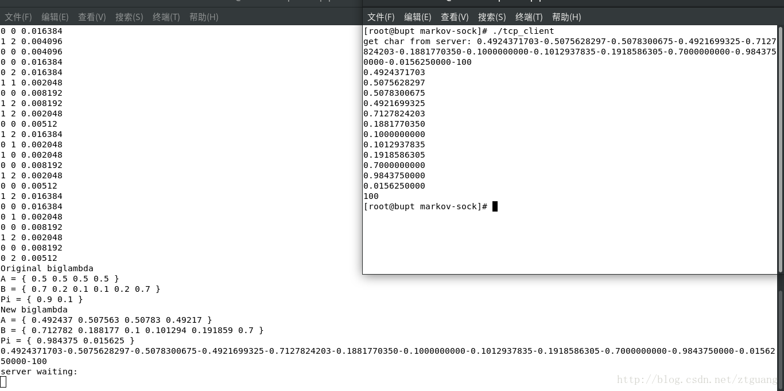This screenshot has width=784, height=391.
Task: Open 终端(T) menu in left terminal window
Action: 166,17
